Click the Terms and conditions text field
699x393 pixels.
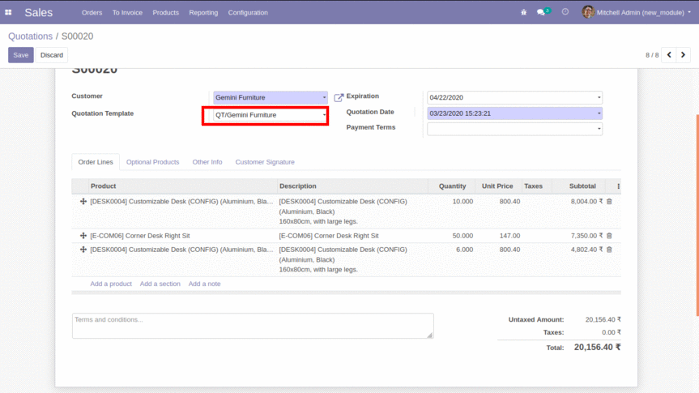(252, 326)
